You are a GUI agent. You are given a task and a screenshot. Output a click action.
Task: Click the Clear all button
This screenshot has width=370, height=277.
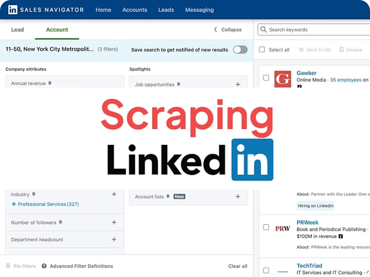(238, 266)
